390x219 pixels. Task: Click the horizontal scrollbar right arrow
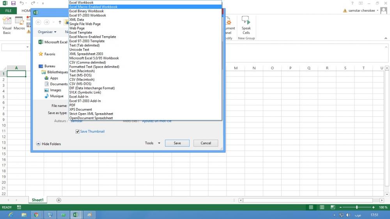pyautogui.click(x=382, y=200)
